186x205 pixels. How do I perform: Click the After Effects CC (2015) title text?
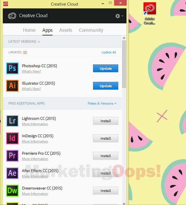[x=40, y=171]
